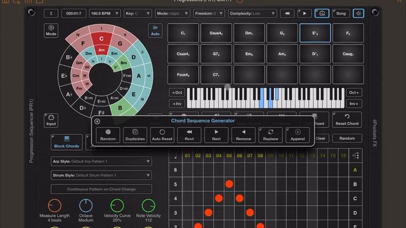The height and width of the screenshot is (228, 406).
Task: Click the Random dice icon in generator
Action: (x=108, y=135)
